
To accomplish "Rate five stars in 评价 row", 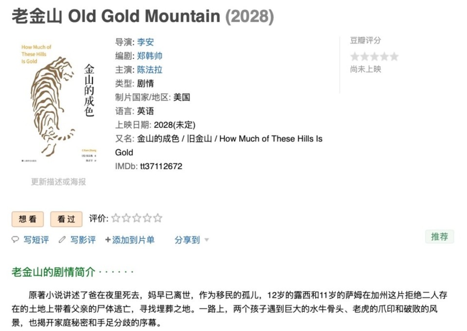I will [x=158, y=218].
